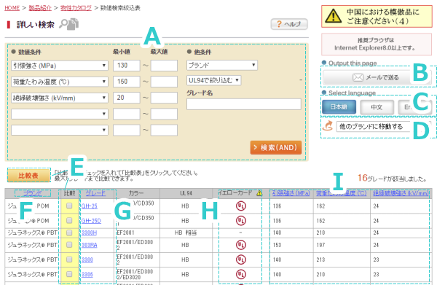Sort by the グレード column header
The width and height of the screenshot is (437, 285).
95,193
